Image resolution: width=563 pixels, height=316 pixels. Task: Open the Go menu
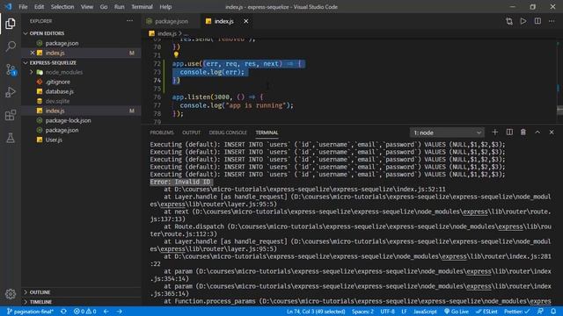pos(104,7)
